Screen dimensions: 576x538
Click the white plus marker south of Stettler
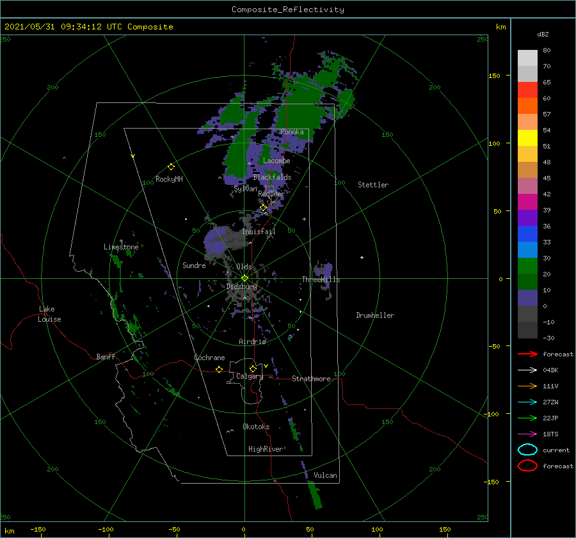point(362,257)
